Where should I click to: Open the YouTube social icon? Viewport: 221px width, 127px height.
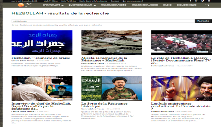(209, 1)
